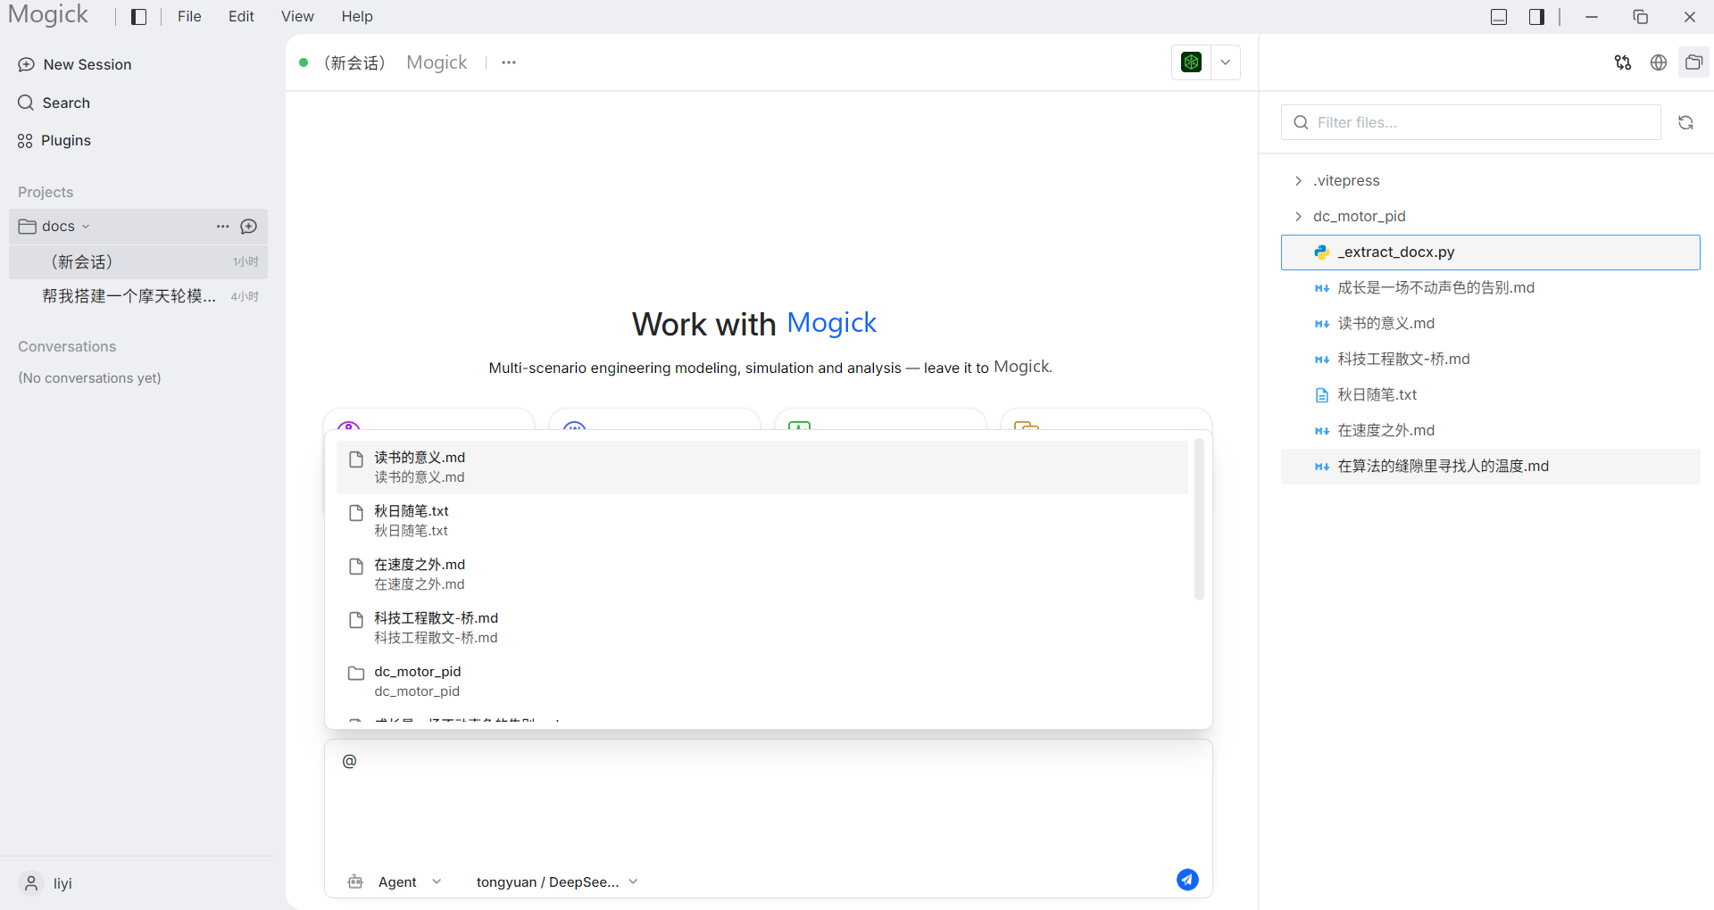Open the files explorer icon
Viewport: 1714px width, 910px height.
click(1693, 62)
